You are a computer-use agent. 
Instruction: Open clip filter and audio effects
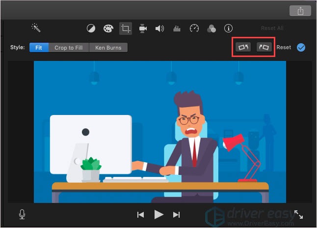(x=211, y=28)
